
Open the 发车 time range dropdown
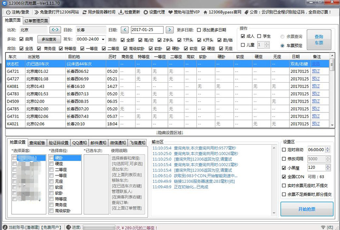103,39
